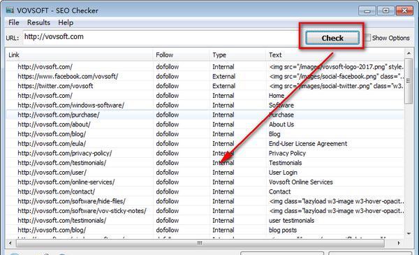Open the File menu
Viewport: 419px width, 255px height.
point(14,23)
